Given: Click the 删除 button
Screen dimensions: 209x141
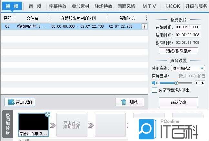Looking at the screenshot, I should click(130, 102).
